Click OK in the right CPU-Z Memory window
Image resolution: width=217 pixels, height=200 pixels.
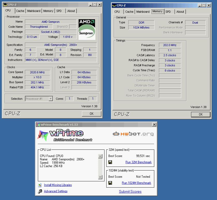(x=201, y=115)
